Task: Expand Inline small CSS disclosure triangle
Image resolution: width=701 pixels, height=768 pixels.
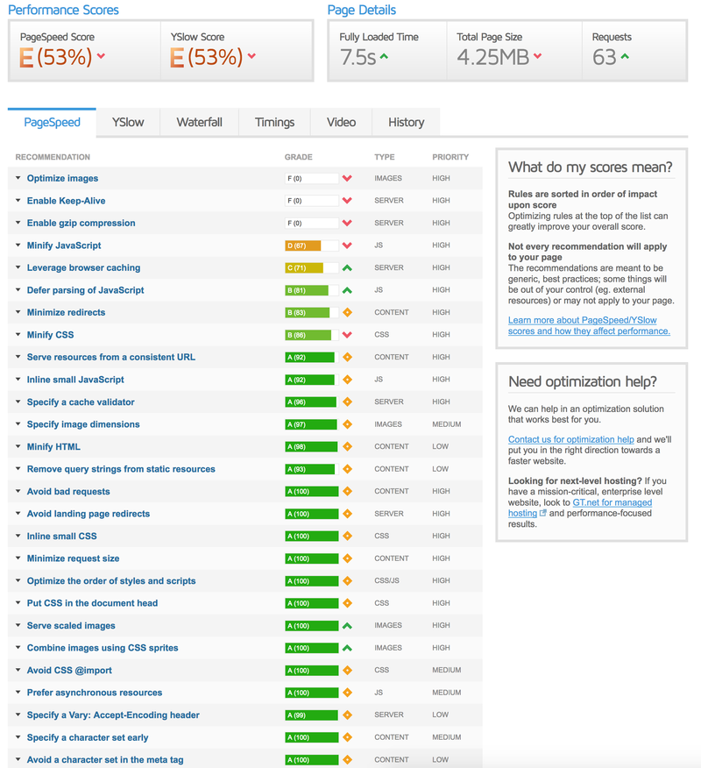Action: click(18, 536)
